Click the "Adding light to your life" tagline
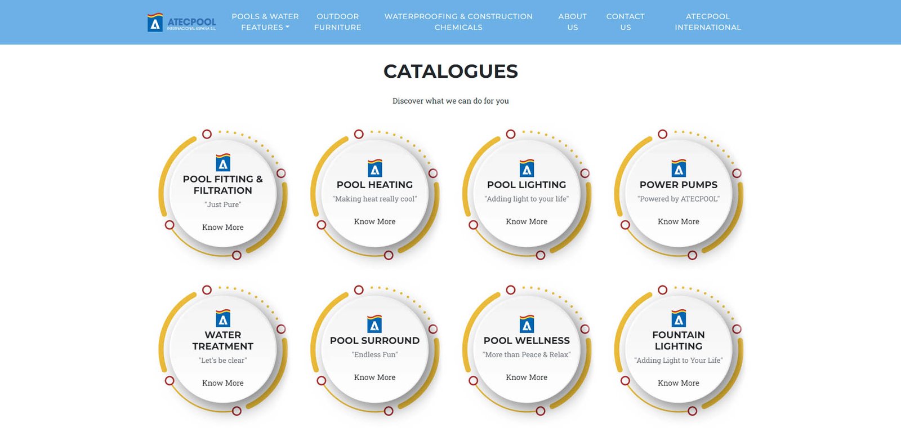901x436 pixels. (x=527, y=199)
